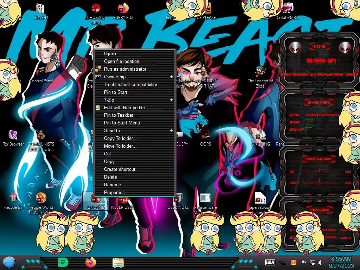The image size is (360, 270).
Task: Click the NETWORK widget header
Action: coord(319,159)
